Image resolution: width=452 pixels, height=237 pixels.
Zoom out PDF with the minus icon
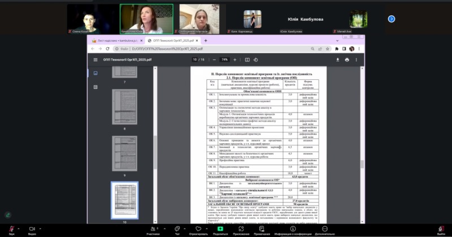214,59
